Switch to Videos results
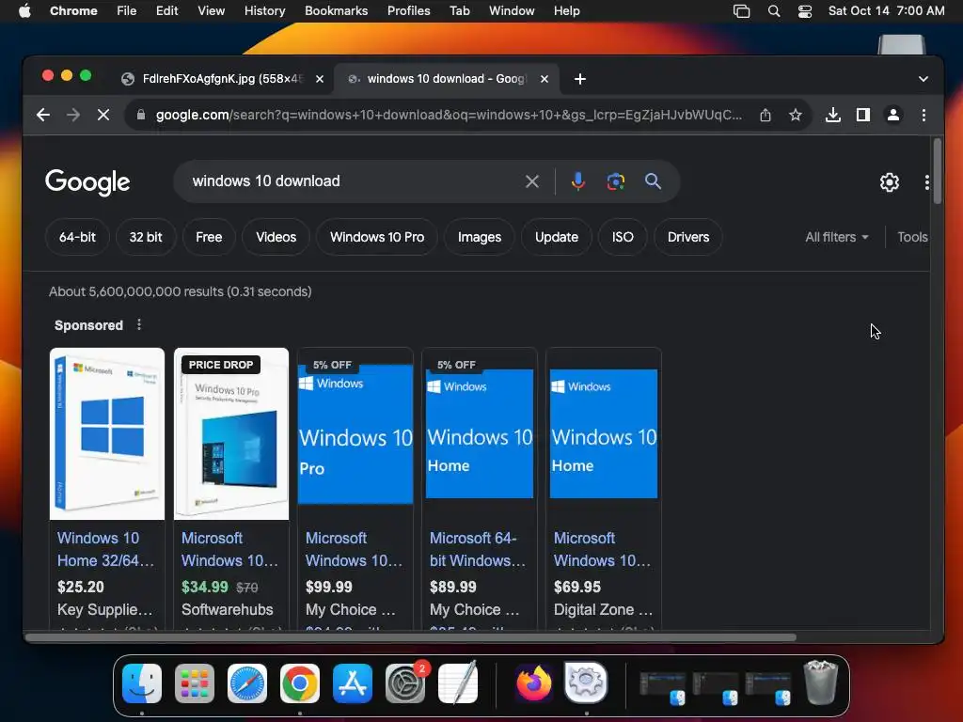Image resolution: width=963 pixels, height=722 pixels. (x=276, y=237)
